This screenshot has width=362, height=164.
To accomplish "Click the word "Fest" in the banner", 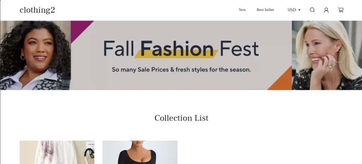I will 239,49.
